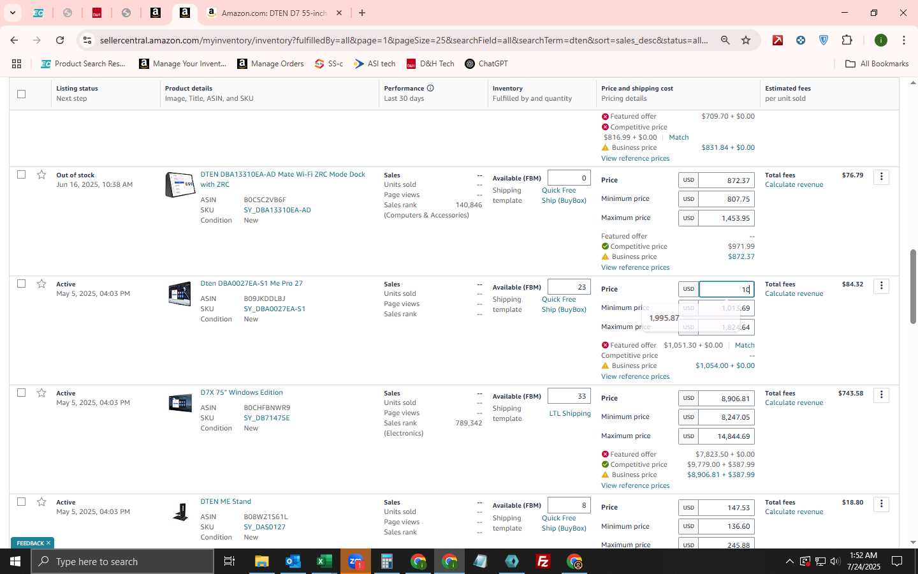918x574 pixels.
Task: Open the D&H Tech bookmark
Action: pyautogui.click(x=430, y=64)
